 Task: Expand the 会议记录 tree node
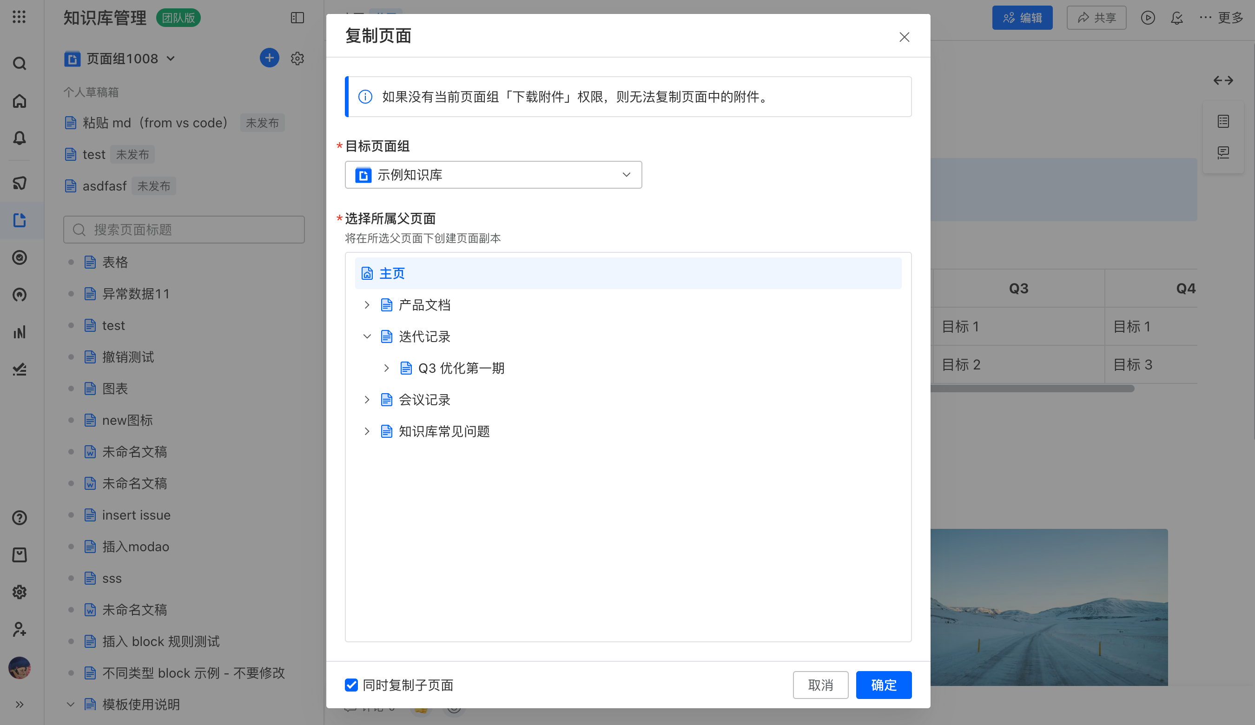click(x=367, y=400)
